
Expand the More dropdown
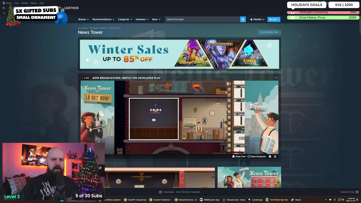[156, 19]
